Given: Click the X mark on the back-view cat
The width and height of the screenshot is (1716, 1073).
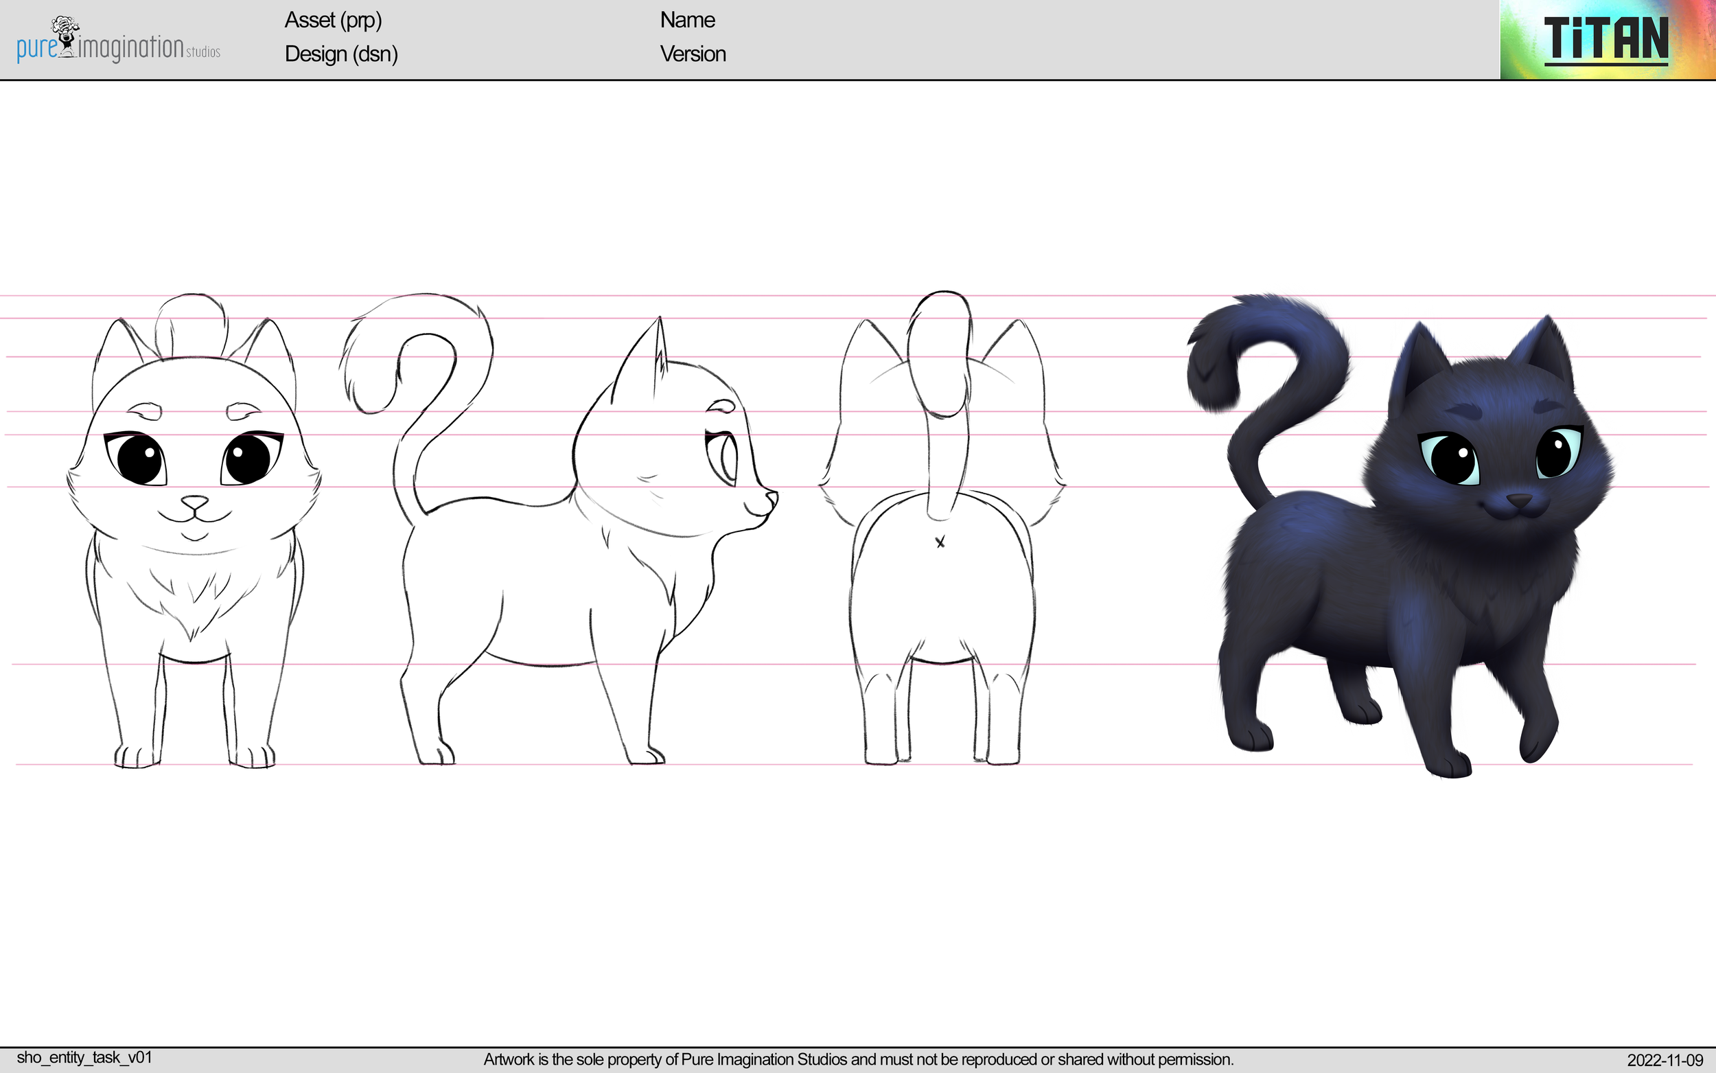Looking at the screenshot, I should point(940,543).
